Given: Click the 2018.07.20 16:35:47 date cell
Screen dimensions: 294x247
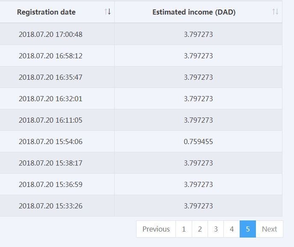Looking at the screenshot, I should (x=50, y=77).
